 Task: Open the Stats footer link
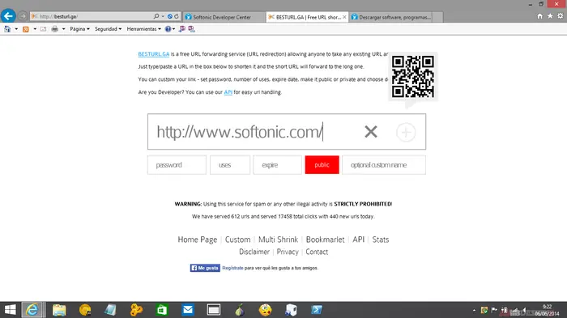pyautogui.click(x=381, y=240)
